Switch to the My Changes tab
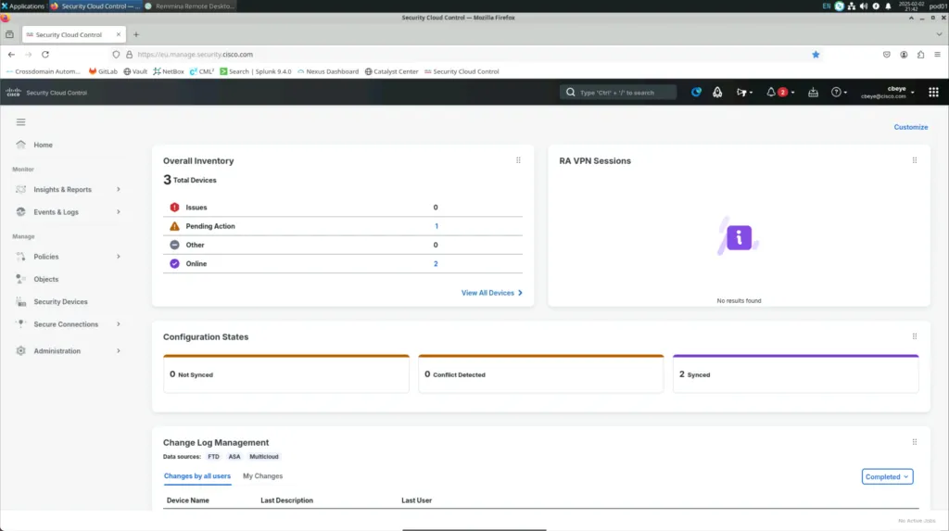The image size is (949, 531). [x=262, y=476]
